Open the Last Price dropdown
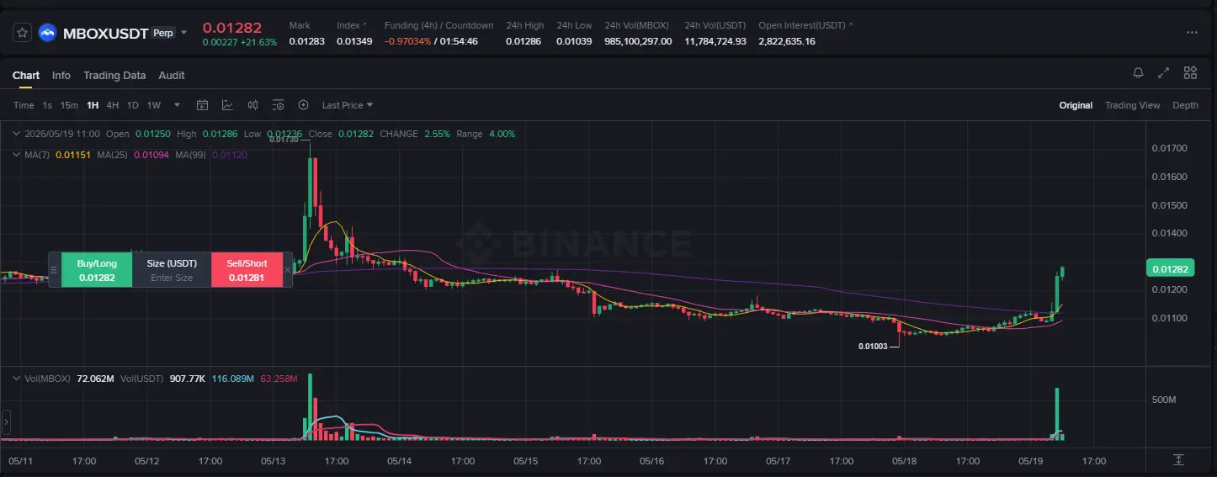The height and width of the screenshot is (477, 1217). (x=348, y=105)
